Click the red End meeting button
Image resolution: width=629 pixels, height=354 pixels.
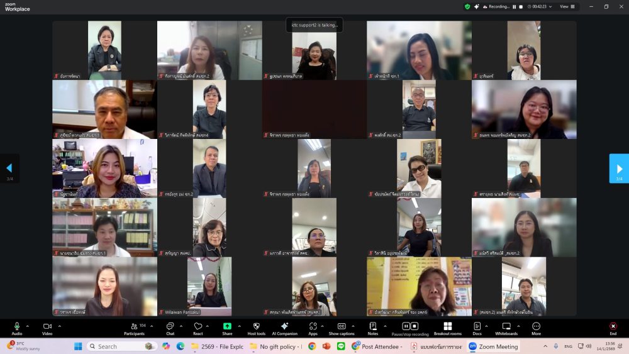(x=613, y=328)
